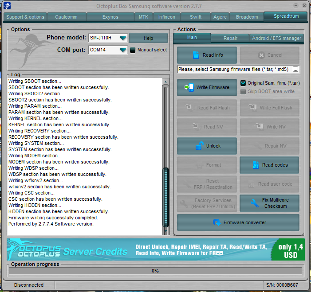Click log line 'Writing wfixnv2 section...'
Screen dimensions: 311x292
pyautogui.click(x=35, y=180)
